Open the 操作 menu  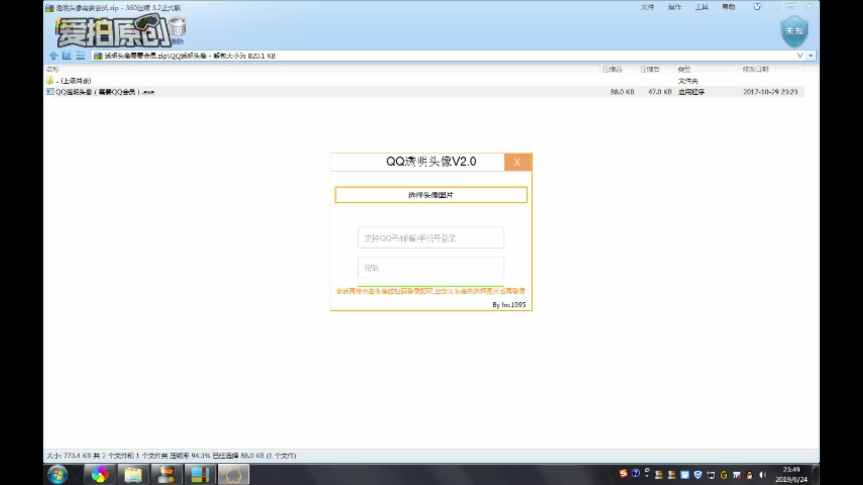675,7
